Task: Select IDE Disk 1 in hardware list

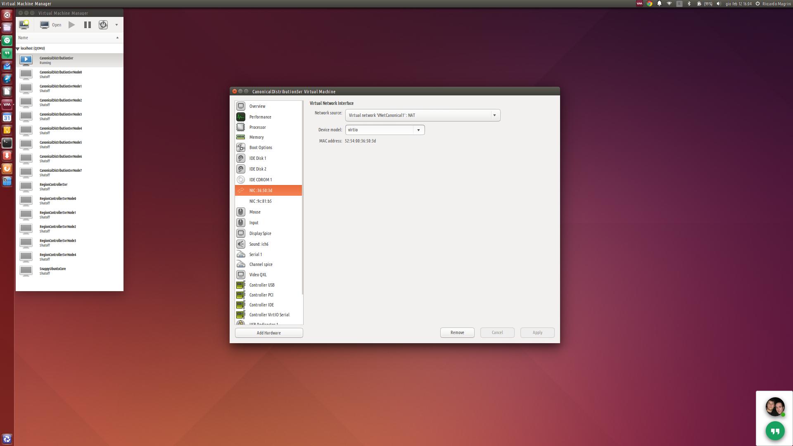Action: tap(268, 158)
